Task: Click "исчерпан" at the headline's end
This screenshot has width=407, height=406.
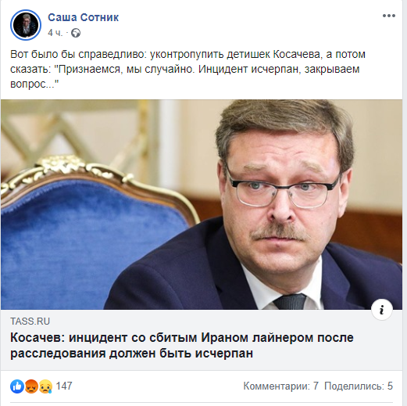Action: click(224, 354)
